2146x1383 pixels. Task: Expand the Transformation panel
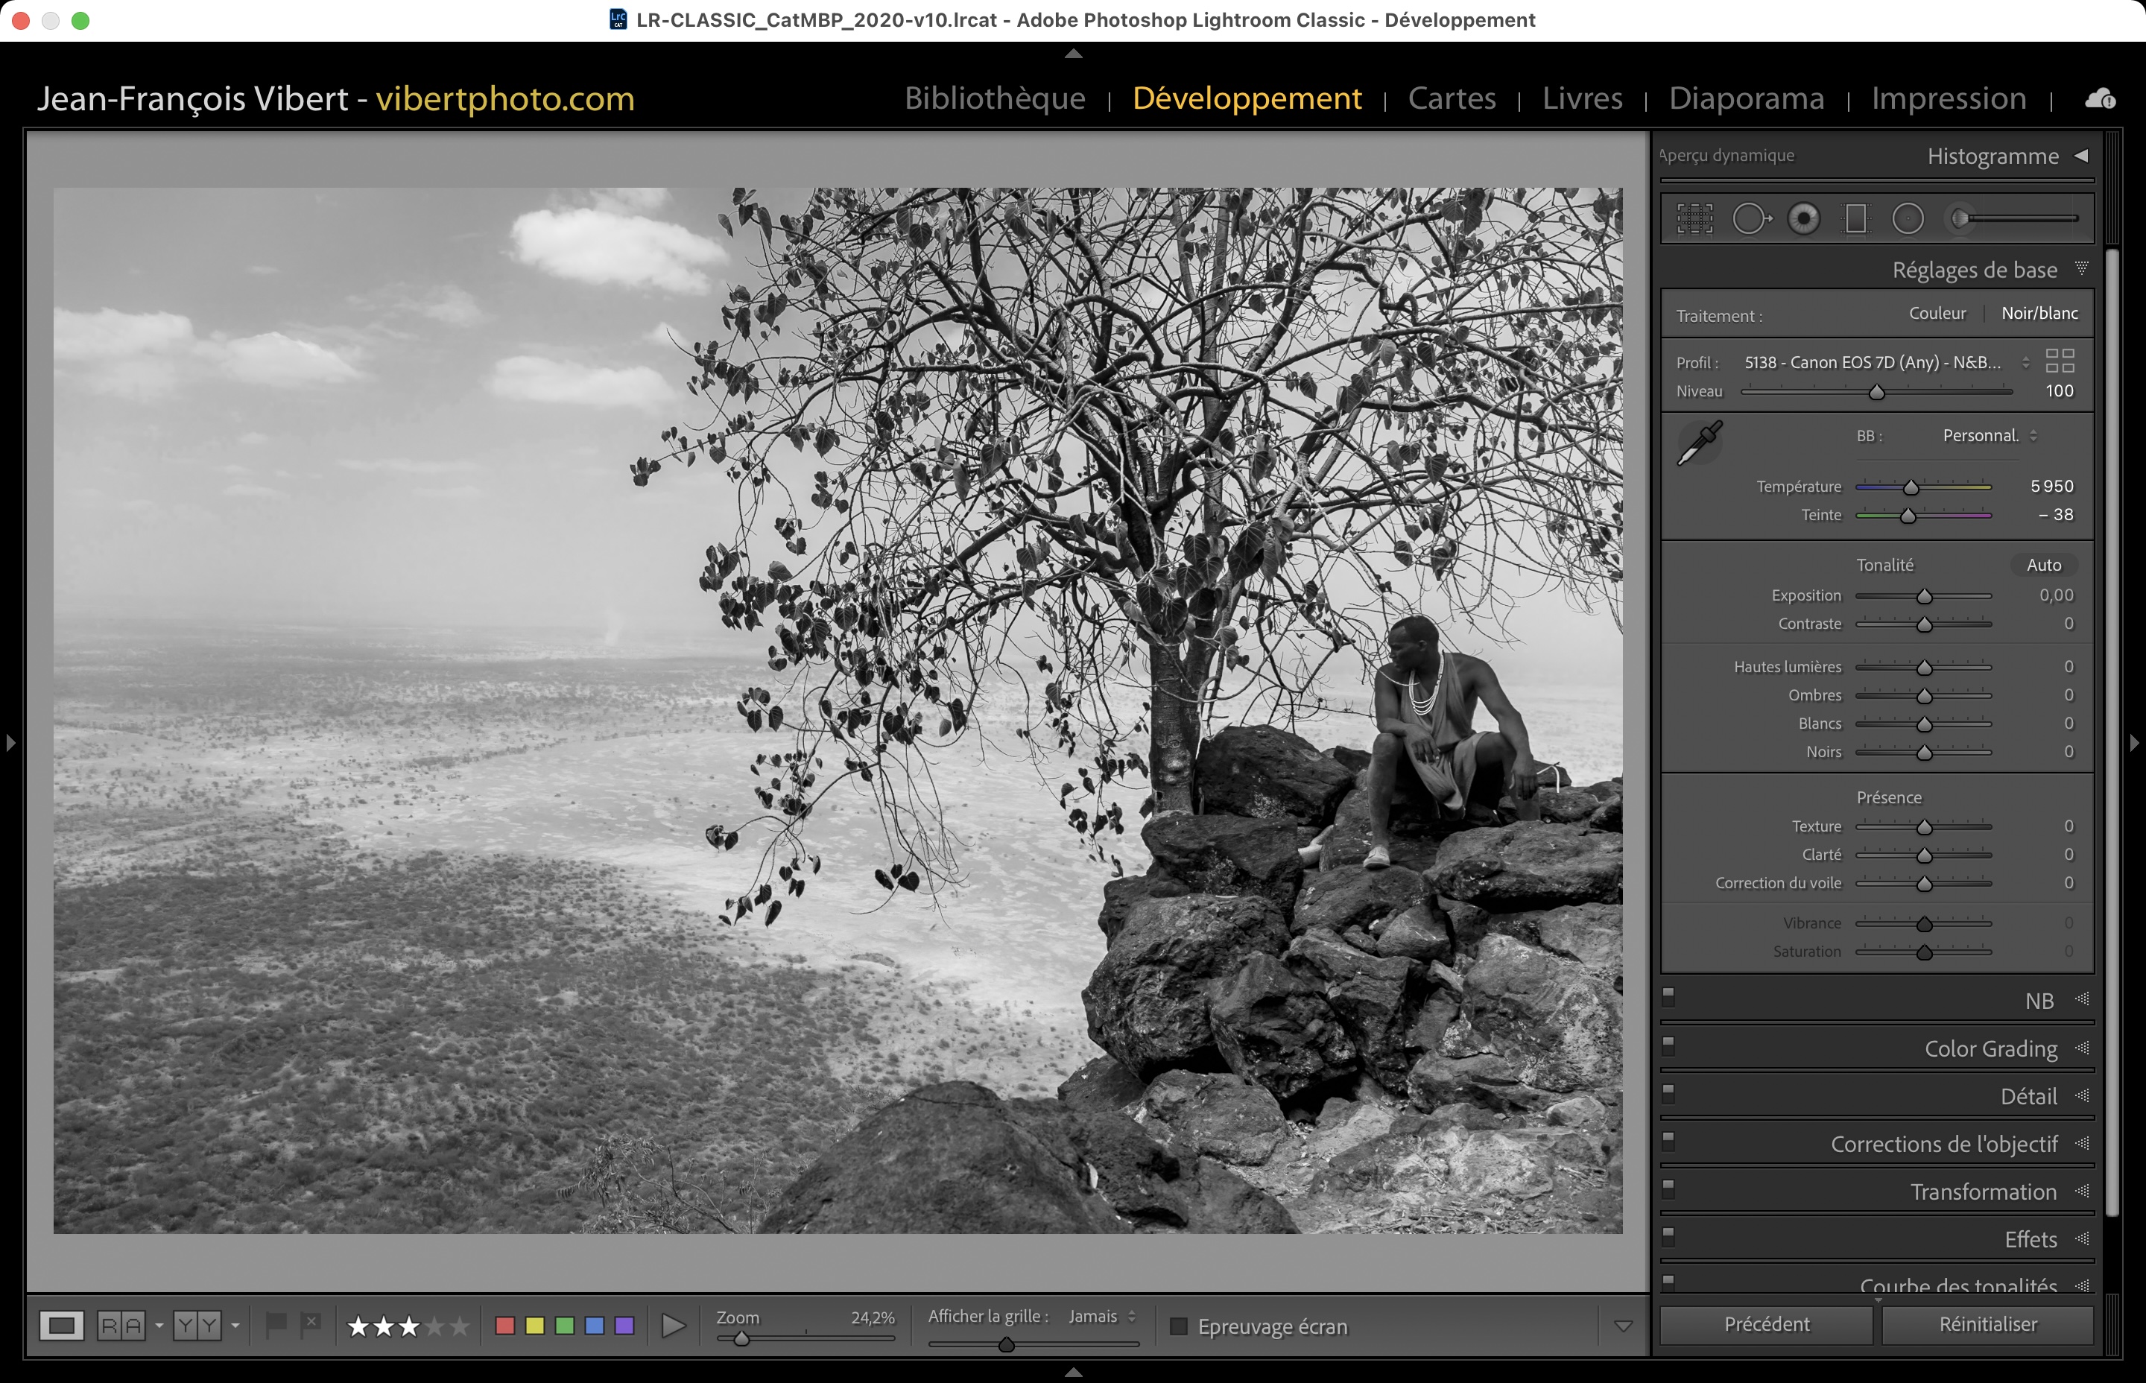click(1983, 1191)
